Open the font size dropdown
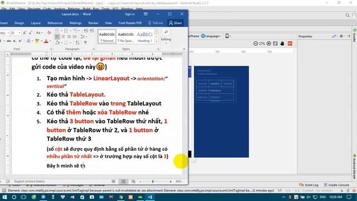The width and height of the screenshot is (357, 201). 20,33
